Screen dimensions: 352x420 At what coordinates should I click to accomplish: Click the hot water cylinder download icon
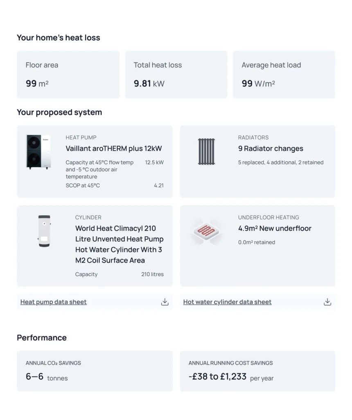tap(327, 302)
